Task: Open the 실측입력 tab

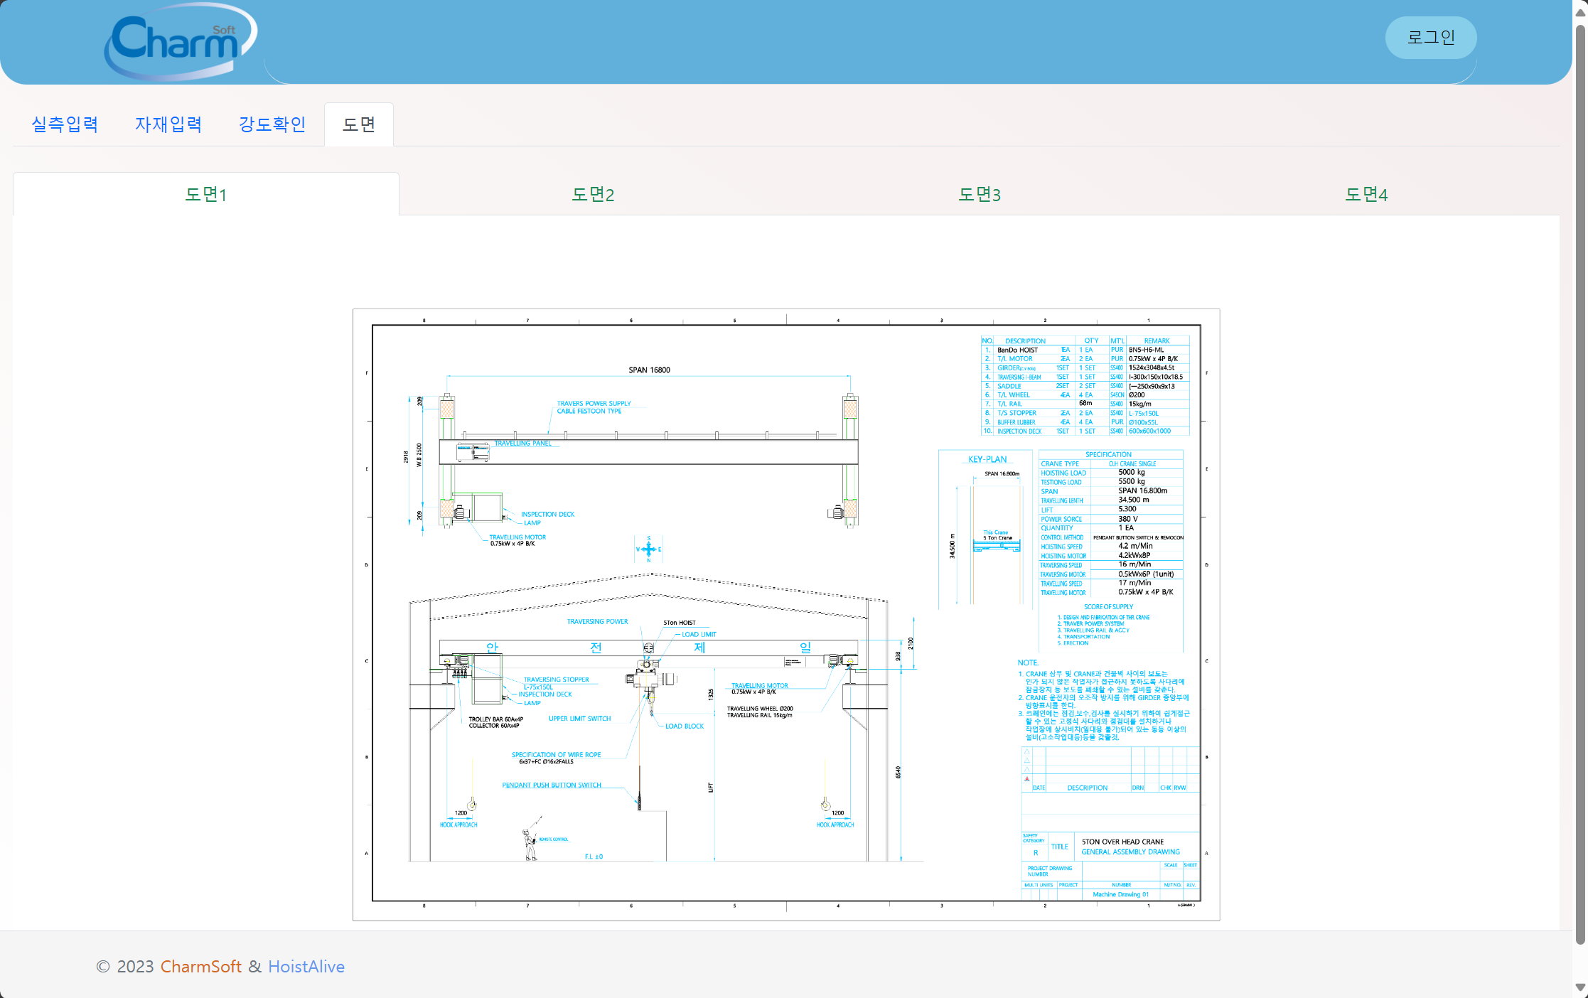Action: click(x=65, y=124)
